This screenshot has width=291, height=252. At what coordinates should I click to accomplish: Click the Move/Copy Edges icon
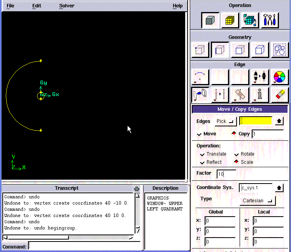200,95
